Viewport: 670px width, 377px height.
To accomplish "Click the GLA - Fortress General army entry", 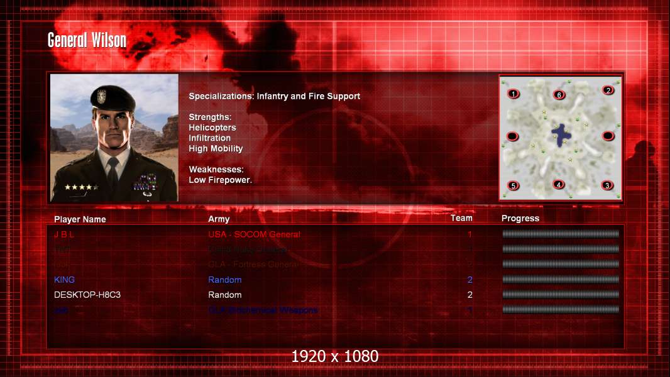I will coord(253,265).
